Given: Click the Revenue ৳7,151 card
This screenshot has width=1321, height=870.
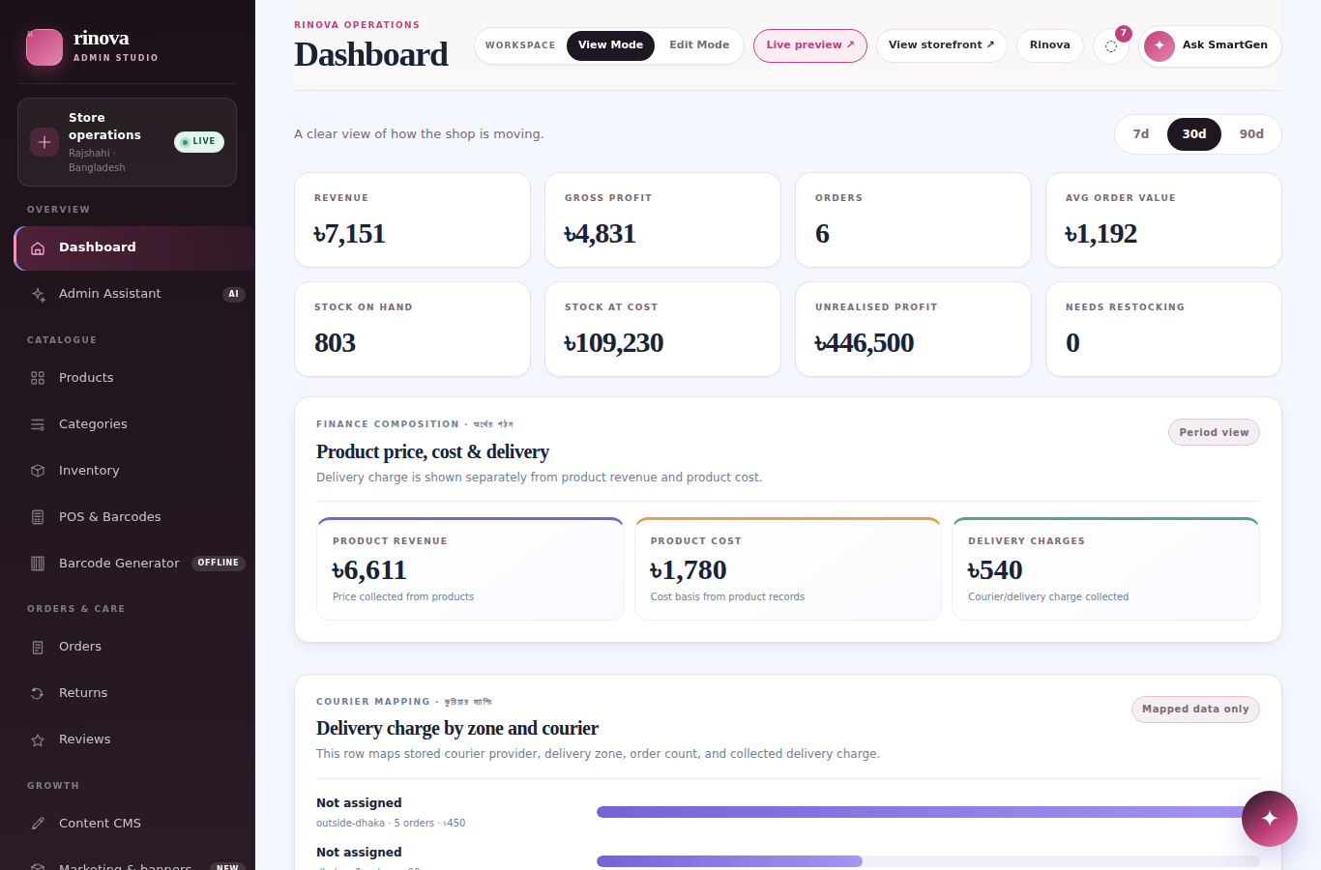Looking at the screenshot, I should click(x=413, y=219).
